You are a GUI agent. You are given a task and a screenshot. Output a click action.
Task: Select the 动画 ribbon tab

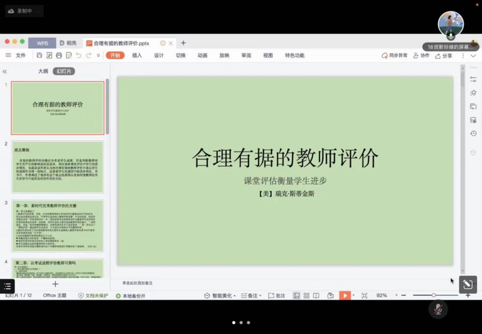(x=202, y=55)
